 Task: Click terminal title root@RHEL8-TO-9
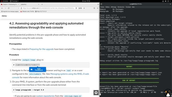point(136,4)
